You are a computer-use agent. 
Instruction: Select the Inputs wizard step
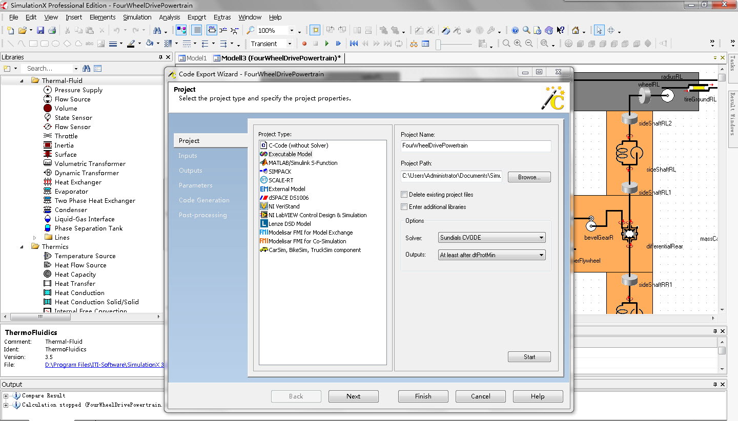188,156
